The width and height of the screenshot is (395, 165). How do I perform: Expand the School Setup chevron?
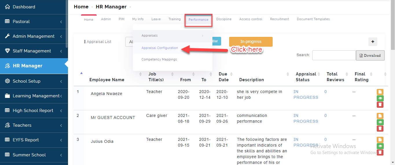point(61,81)
